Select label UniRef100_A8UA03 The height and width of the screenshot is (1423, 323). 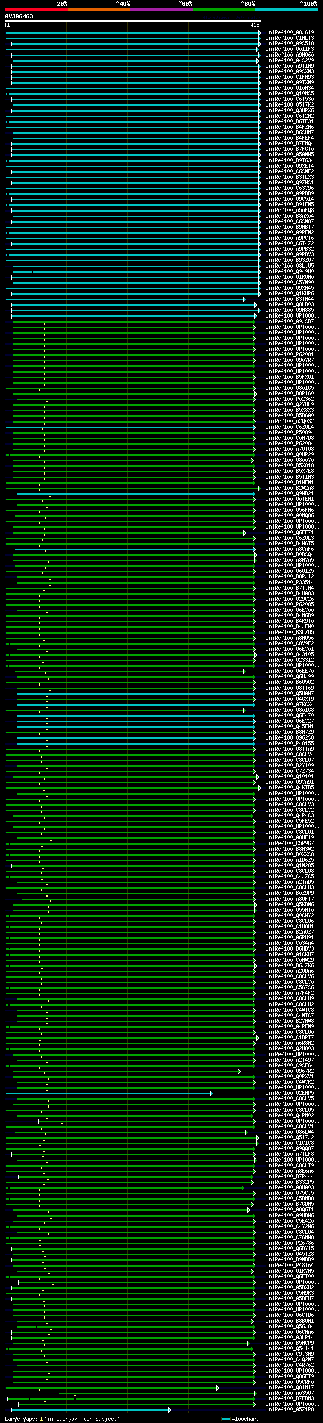coord(290,1188)
